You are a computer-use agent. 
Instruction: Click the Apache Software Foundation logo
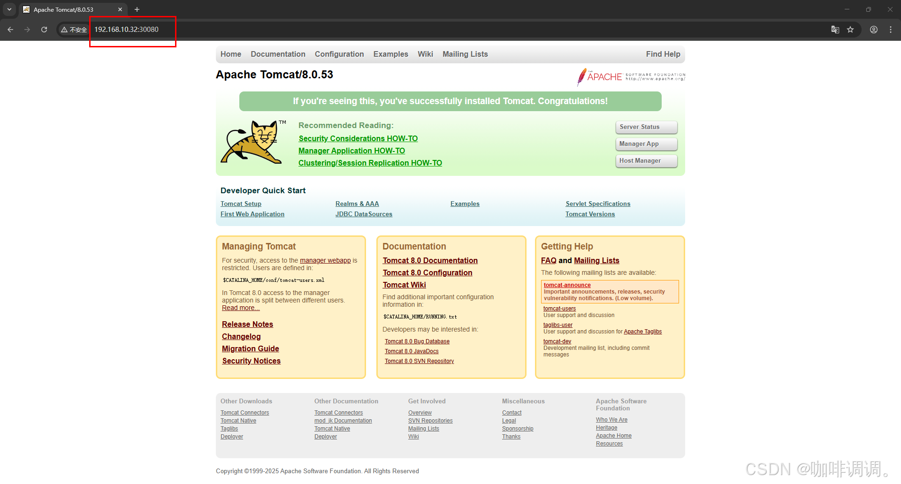[x=631, y=77]
